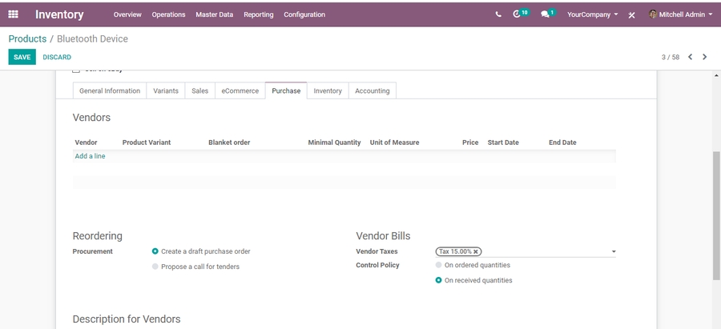
Task: Open the activities clock icon
Action: [518, 14]
